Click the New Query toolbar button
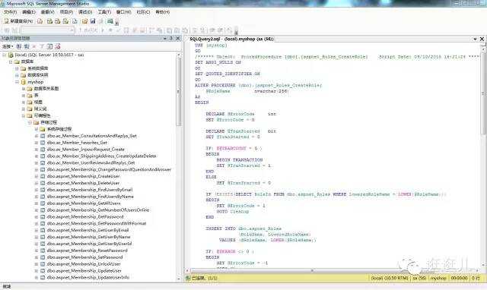Viewport: 487px width, 290px height. 18,21
